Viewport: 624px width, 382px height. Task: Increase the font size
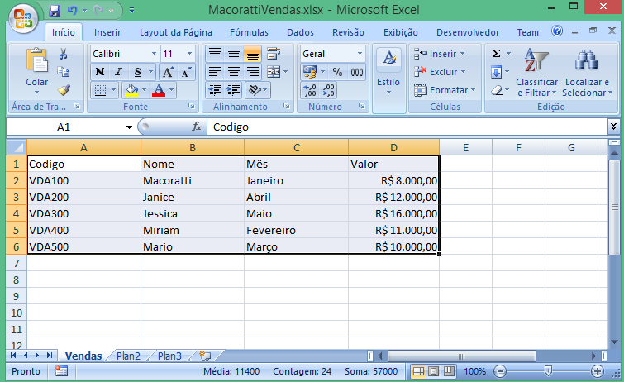[168, 72]
